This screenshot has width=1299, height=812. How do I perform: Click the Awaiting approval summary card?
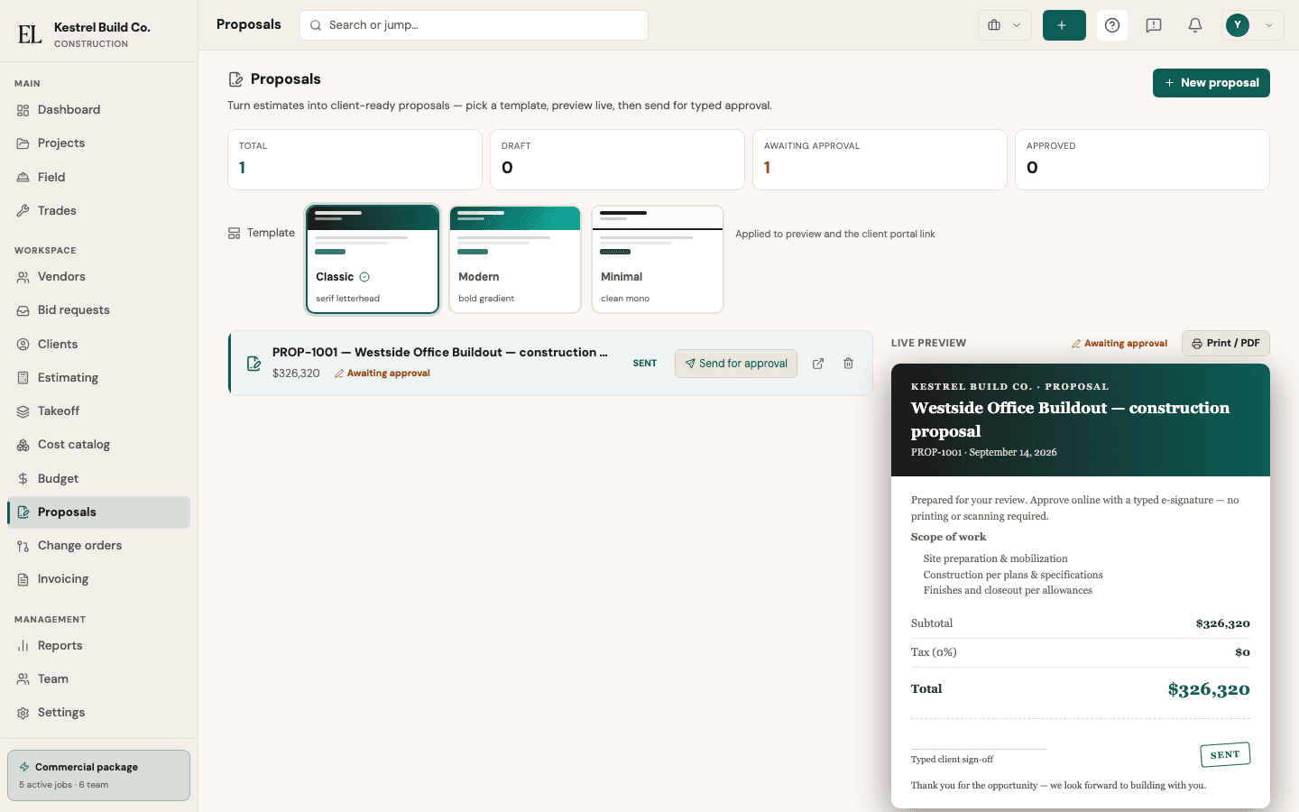880,160
